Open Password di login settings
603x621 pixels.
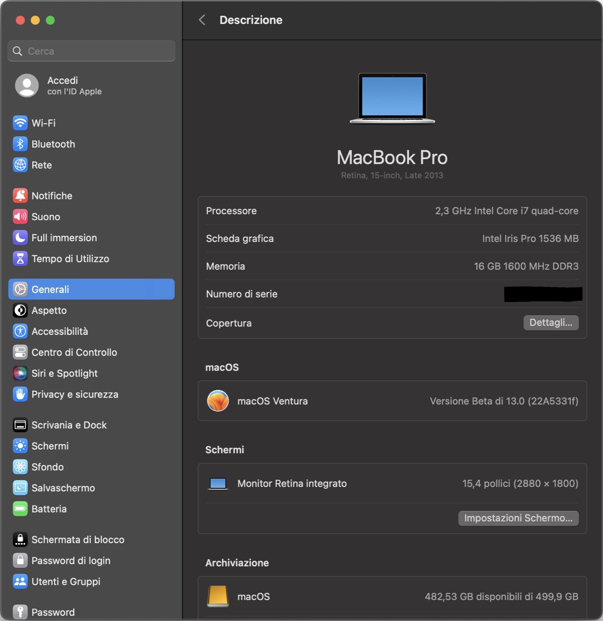pos(91,561)
